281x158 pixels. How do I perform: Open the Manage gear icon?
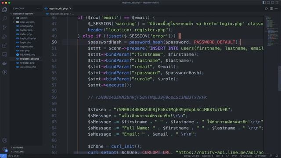[x=5, y=149]
